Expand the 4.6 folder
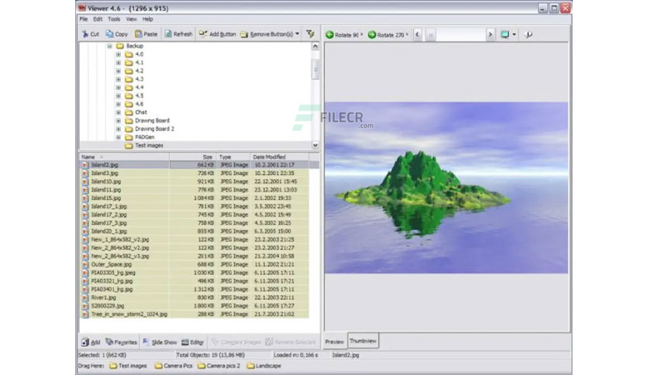This screenshot has height=375, width=648. pos(118,104)
